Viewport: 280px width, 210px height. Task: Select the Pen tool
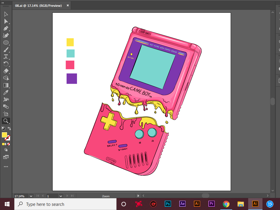6,29
